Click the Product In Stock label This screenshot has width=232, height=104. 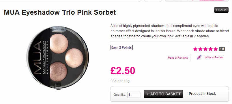click(x=202, y=94)
